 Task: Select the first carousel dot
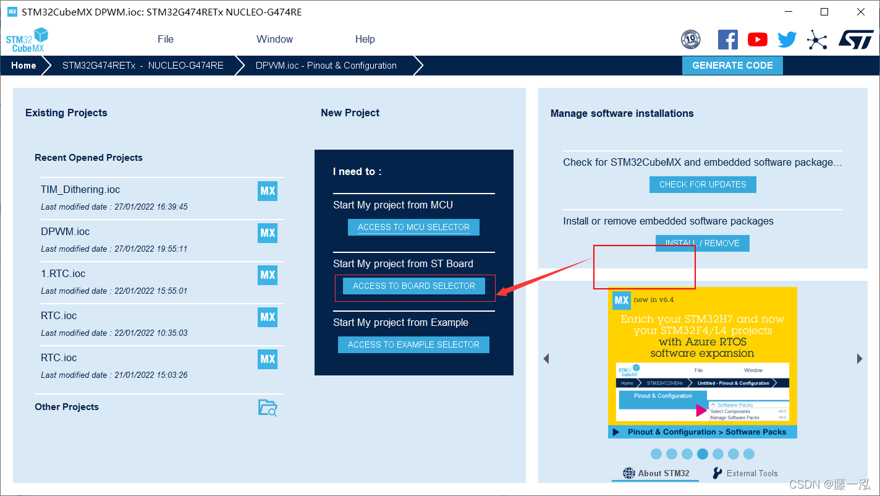[x=656, y=454]
